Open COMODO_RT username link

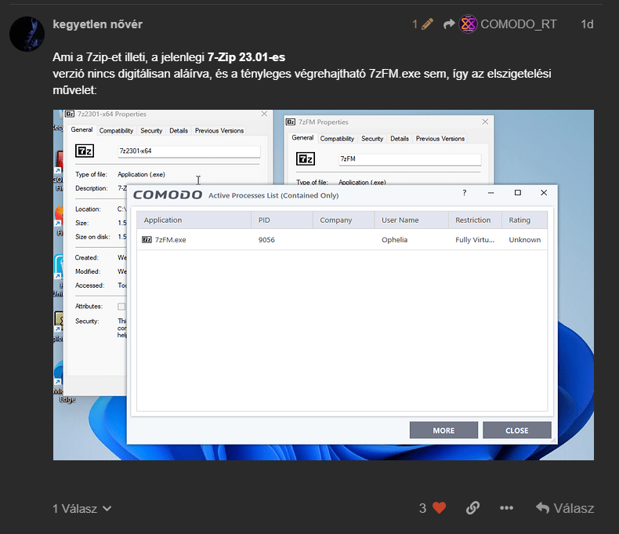(519, 24)
